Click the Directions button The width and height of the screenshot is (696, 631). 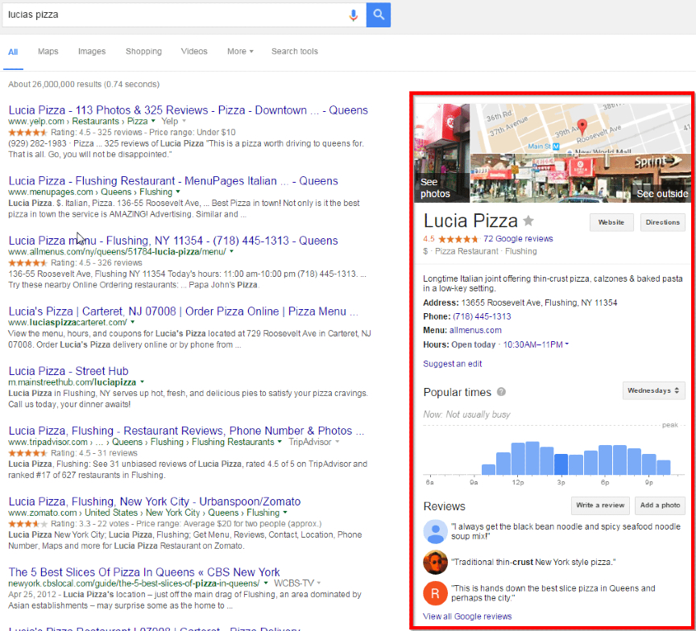[x=663, y=222]
